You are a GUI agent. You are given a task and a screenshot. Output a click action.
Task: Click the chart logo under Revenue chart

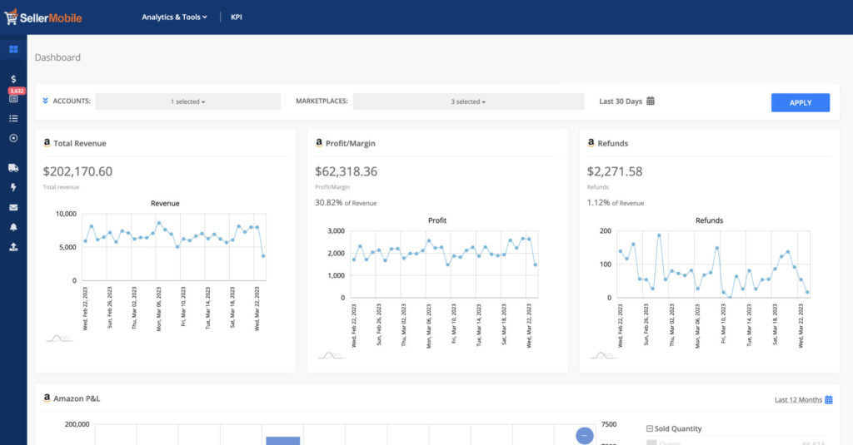(59, 339)
